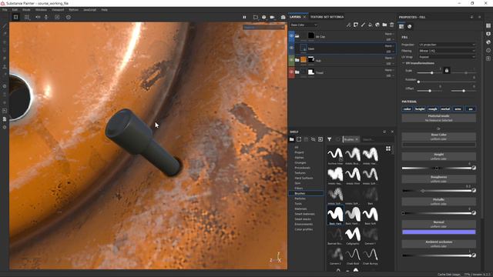Add a paint layer via brush icon
This screenshot has width=493, height=277.
(363, 25)
